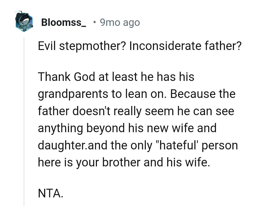This screenshot has width=274, height=206.
Task: Click the word "grandparents" in the comment
Action: (x=73, y=94)
